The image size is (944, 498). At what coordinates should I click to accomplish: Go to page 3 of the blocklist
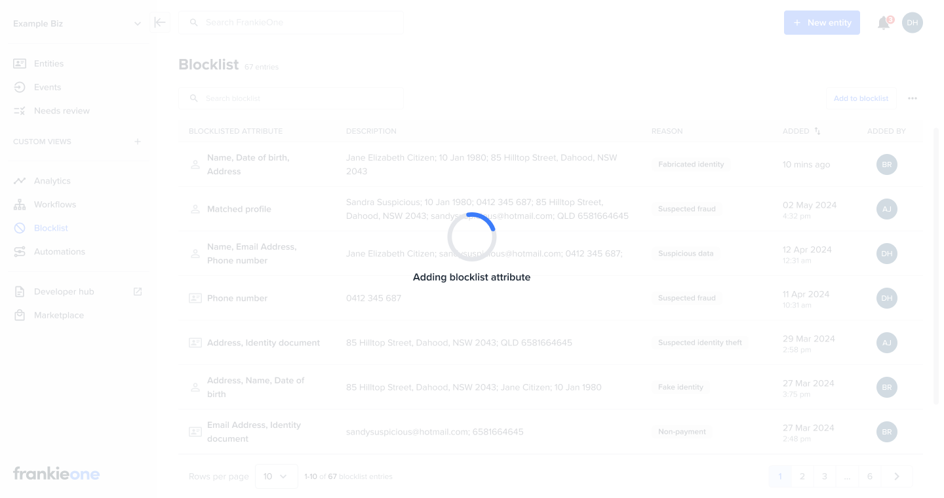point(824,476)
